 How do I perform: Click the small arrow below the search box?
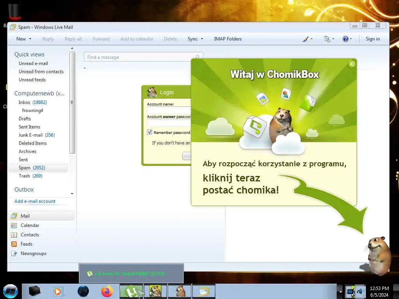(x=85, y=68)
